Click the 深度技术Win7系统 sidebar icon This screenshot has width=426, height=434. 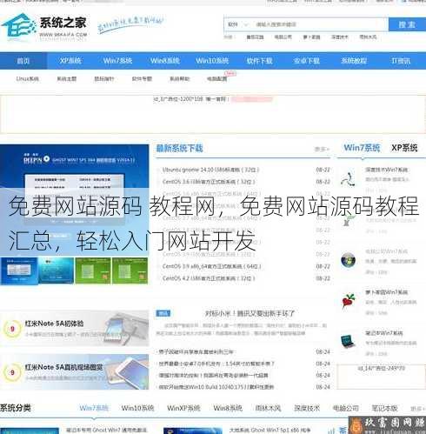348,178
